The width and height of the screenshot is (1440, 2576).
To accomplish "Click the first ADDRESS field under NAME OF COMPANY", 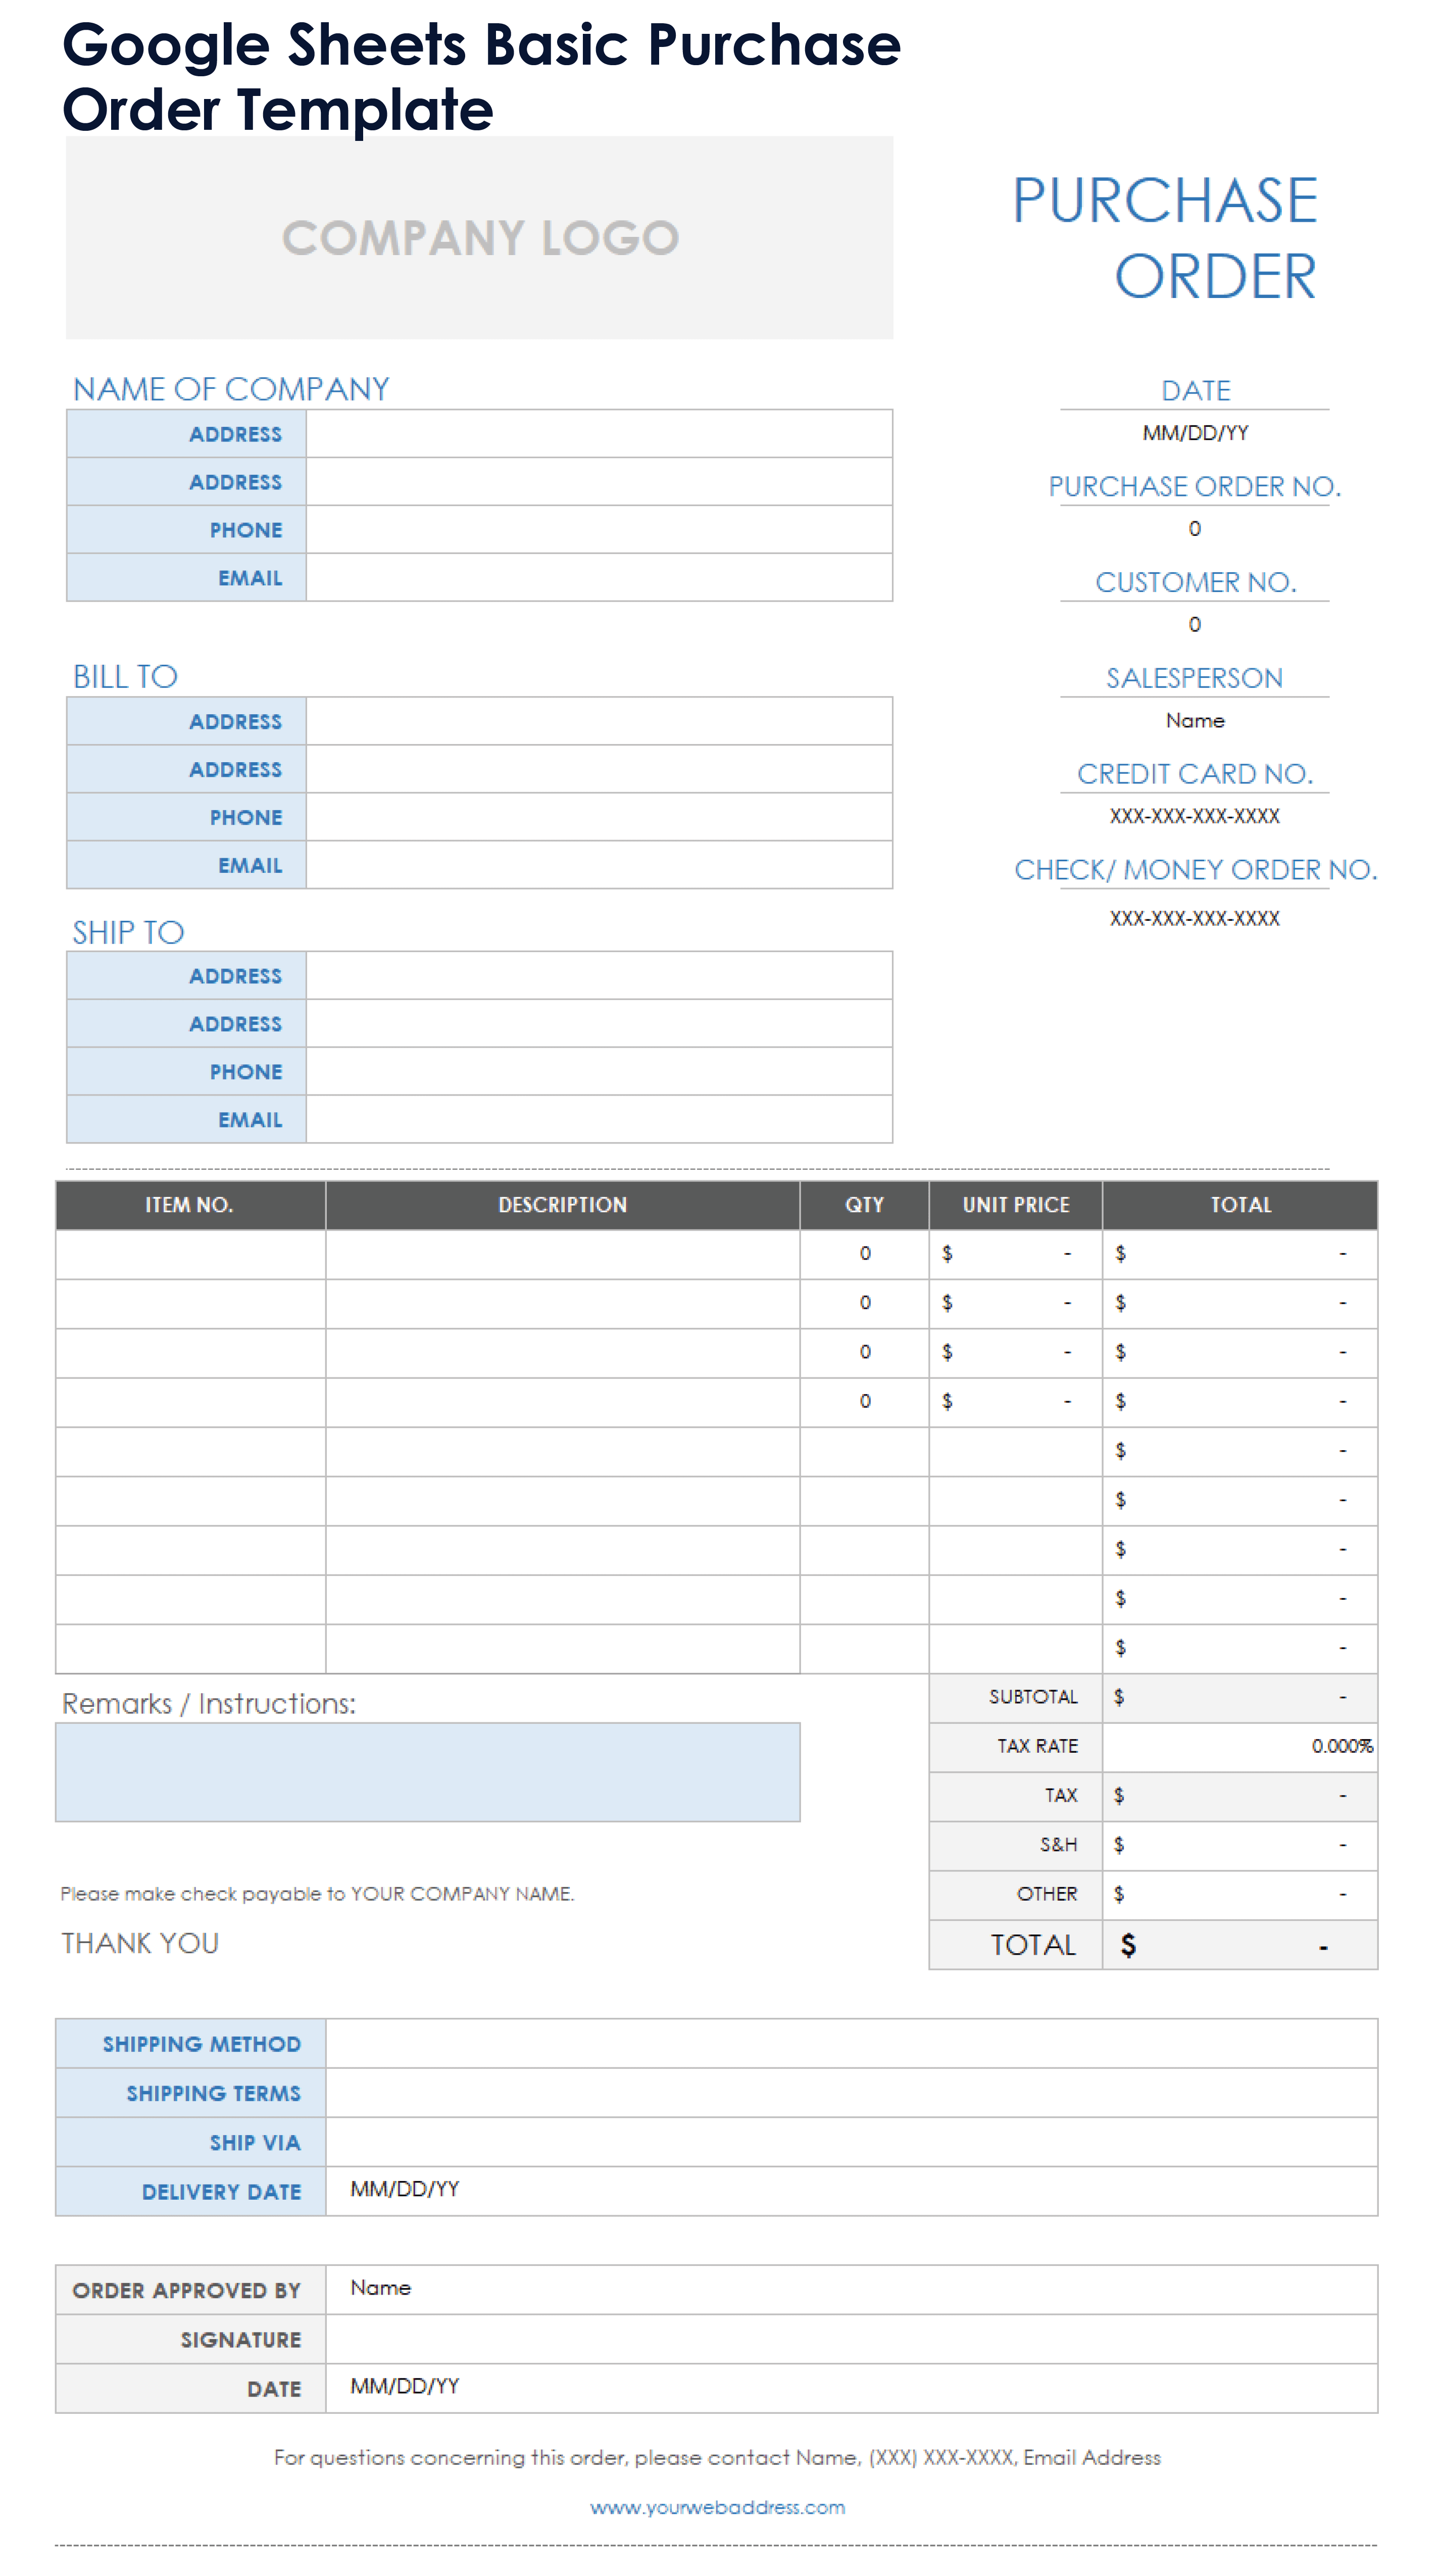I will tap(599, 434).
